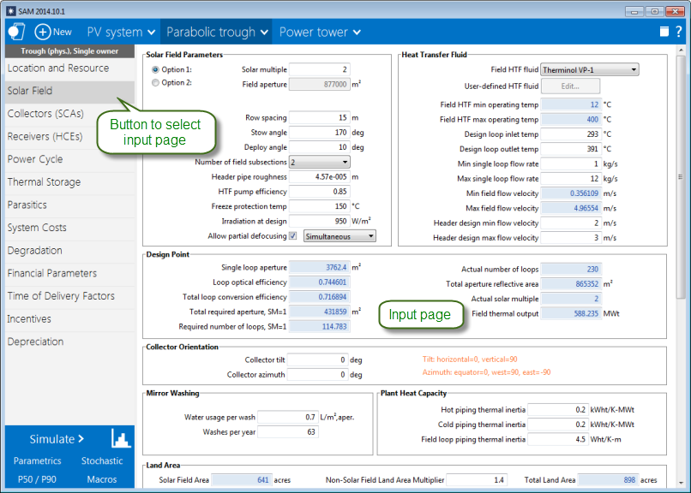Viewport: 691px width, 493px height.
Task: Open Help using the question mark icon
Action: (x=681, y=30)
